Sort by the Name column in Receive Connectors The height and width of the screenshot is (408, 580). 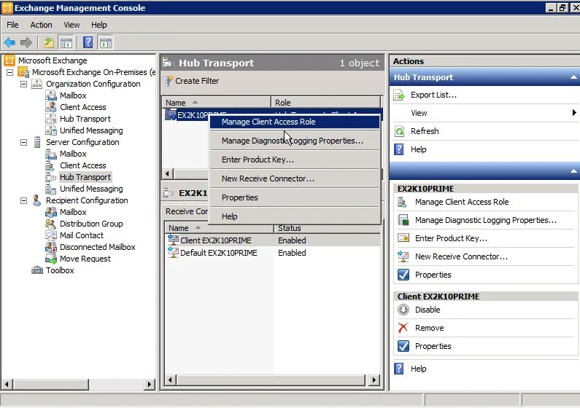220,228
